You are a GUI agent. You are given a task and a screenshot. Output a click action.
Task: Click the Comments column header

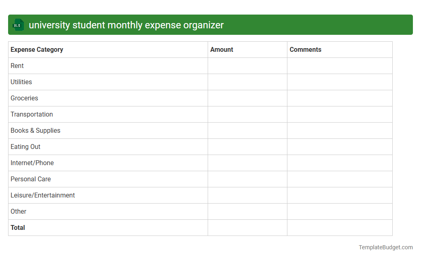(x=305, y=49)
